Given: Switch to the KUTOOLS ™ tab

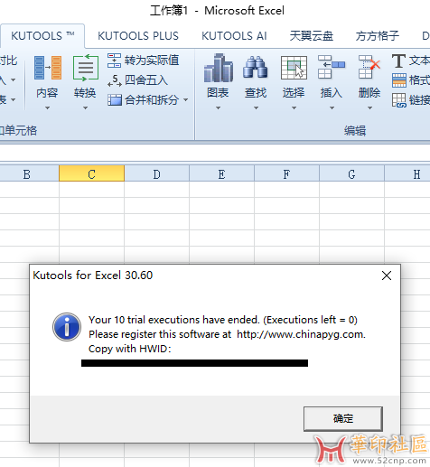Looking at the screenshot, I should (42, 36).
